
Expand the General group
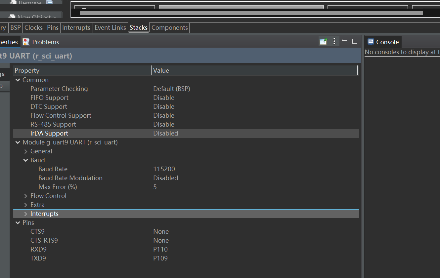pyautogui.click(x=26, y=151)
